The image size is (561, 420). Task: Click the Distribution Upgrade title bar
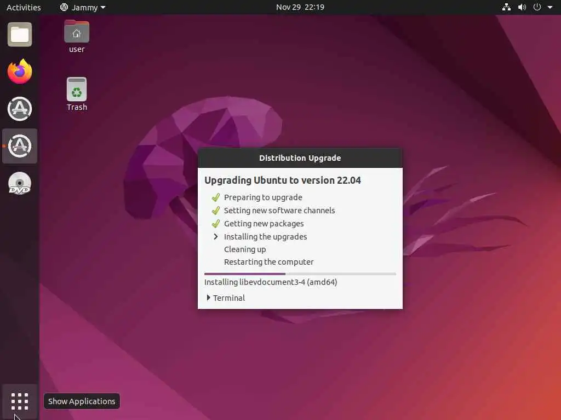tap(300, 158)
